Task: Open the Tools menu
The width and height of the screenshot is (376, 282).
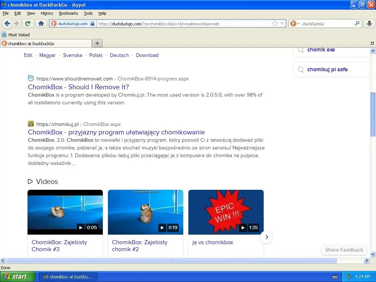Action: click(x=88, y=13)
